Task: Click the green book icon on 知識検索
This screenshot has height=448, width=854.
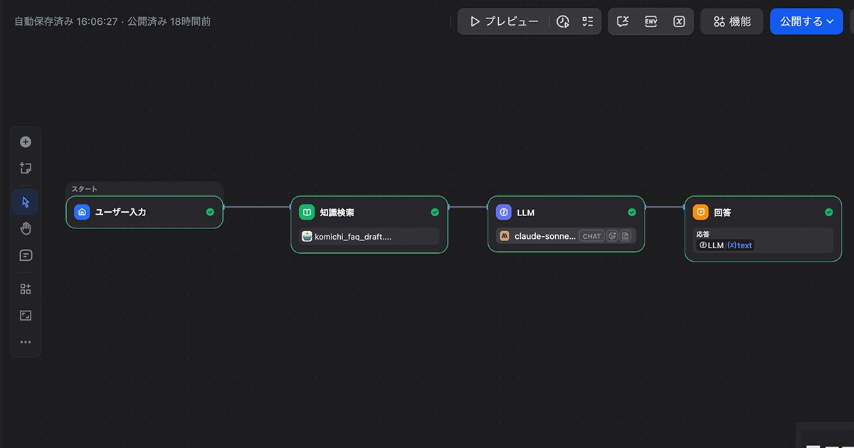Action: tap(307, 212)
